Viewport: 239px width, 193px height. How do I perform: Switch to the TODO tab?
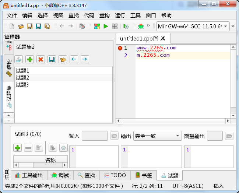tap(115, 175)
